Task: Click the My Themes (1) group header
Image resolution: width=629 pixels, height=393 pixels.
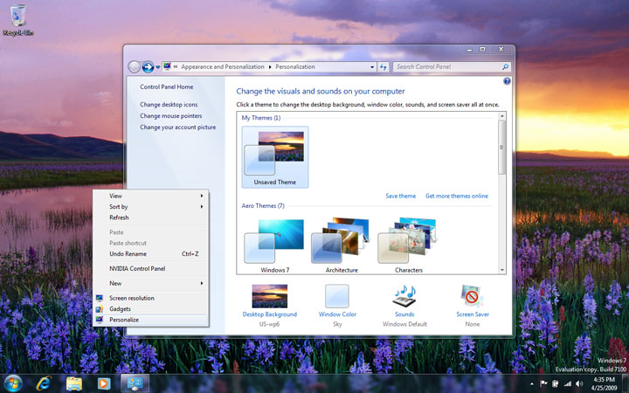Action: [260, 118]
